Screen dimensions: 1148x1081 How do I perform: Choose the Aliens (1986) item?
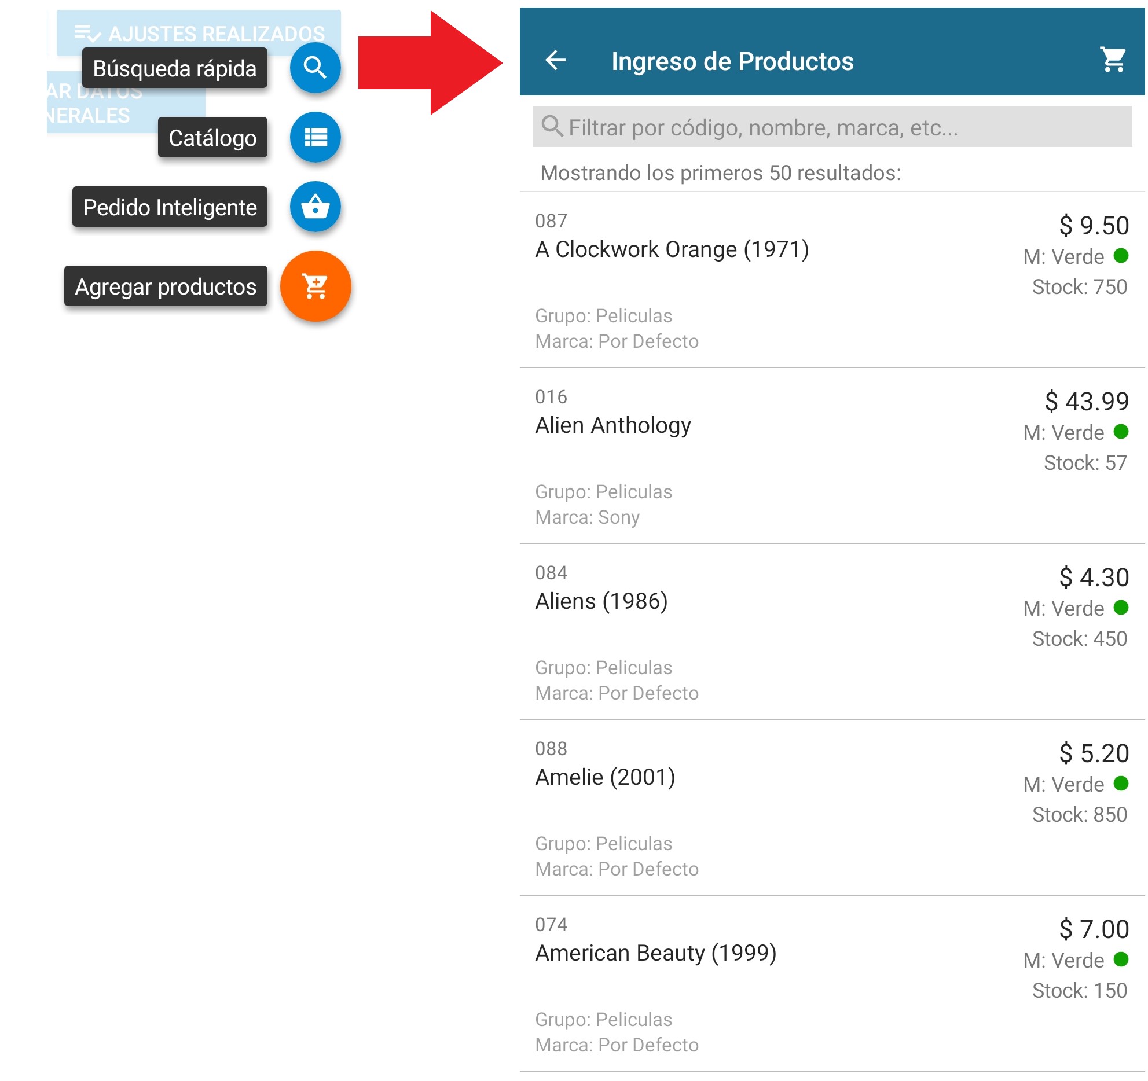pos(601,602)
